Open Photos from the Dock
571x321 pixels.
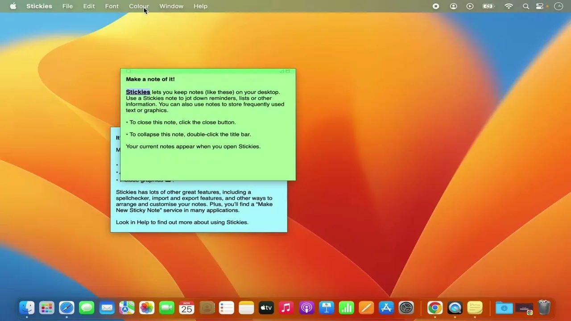point(147,308)
